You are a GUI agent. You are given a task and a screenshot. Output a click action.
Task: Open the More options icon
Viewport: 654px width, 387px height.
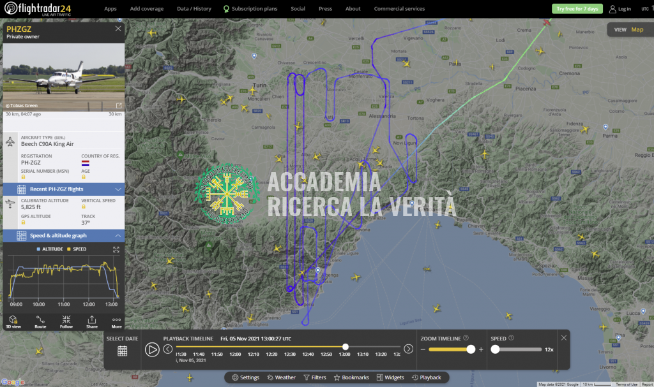116,321
